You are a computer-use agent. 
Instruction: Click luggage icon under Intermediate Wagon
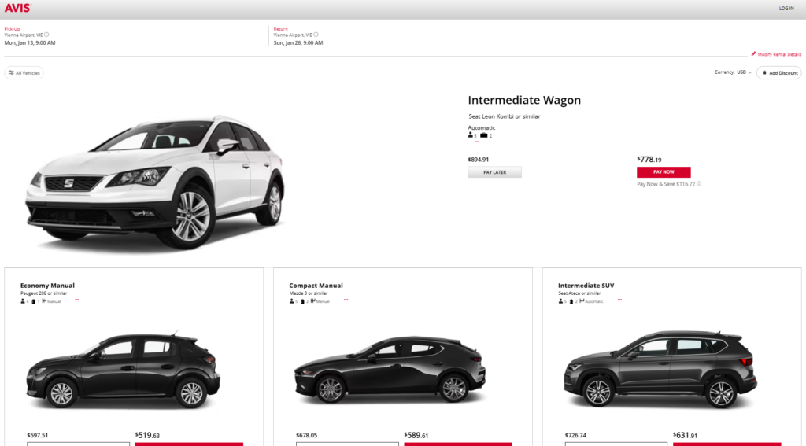tap(483, 135)
